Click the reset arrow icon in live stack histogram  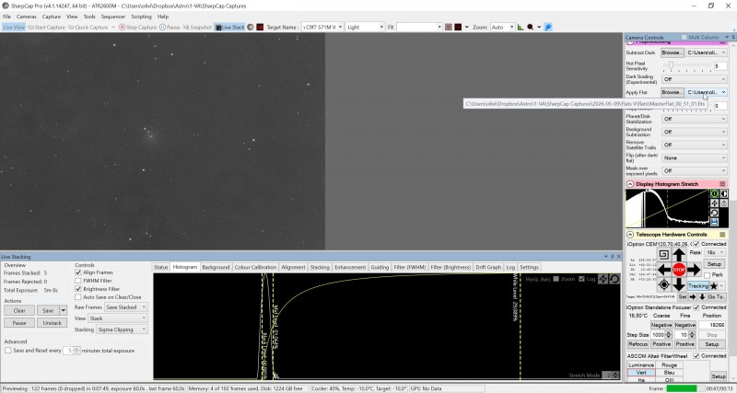pos(614,279)
